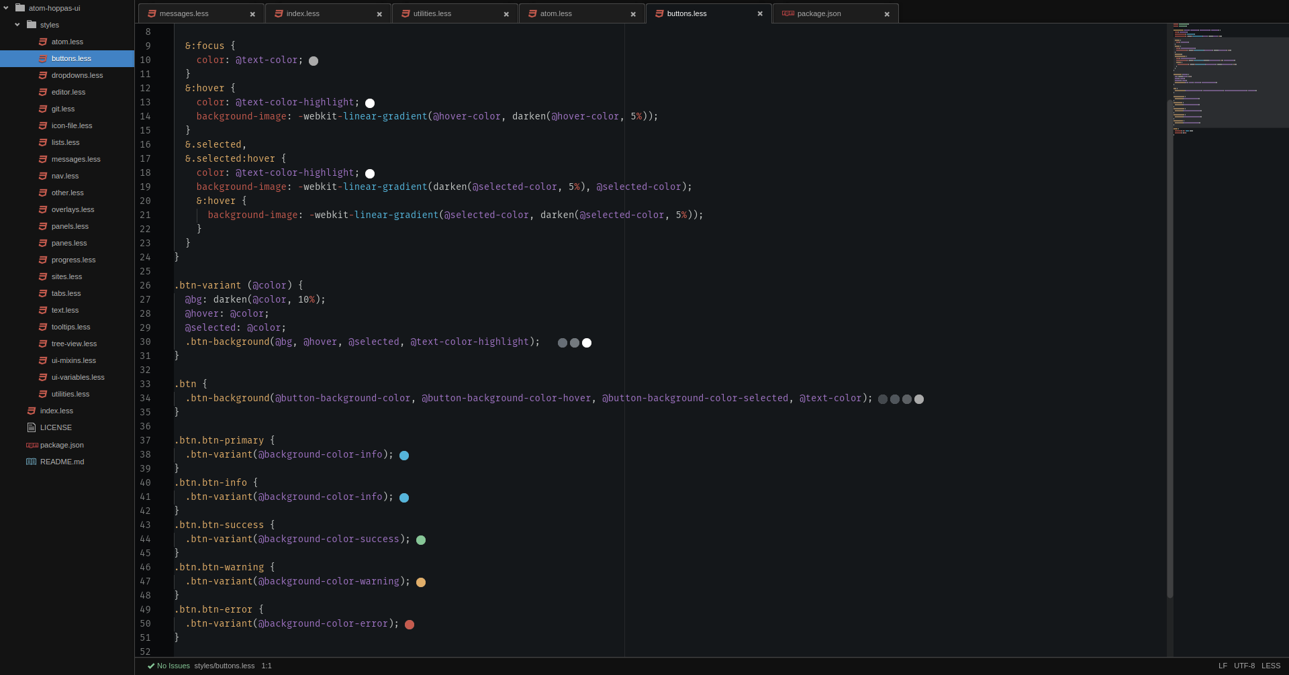The width and height of the screenshot is (1289, 675).
Task: Click the package.json npm icon in tree
Action: (32, 445)
